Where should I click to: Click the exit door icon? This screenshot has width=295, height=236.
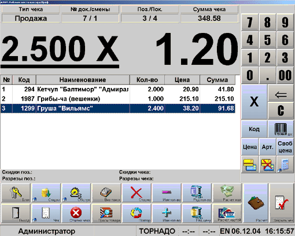point(16,213)
